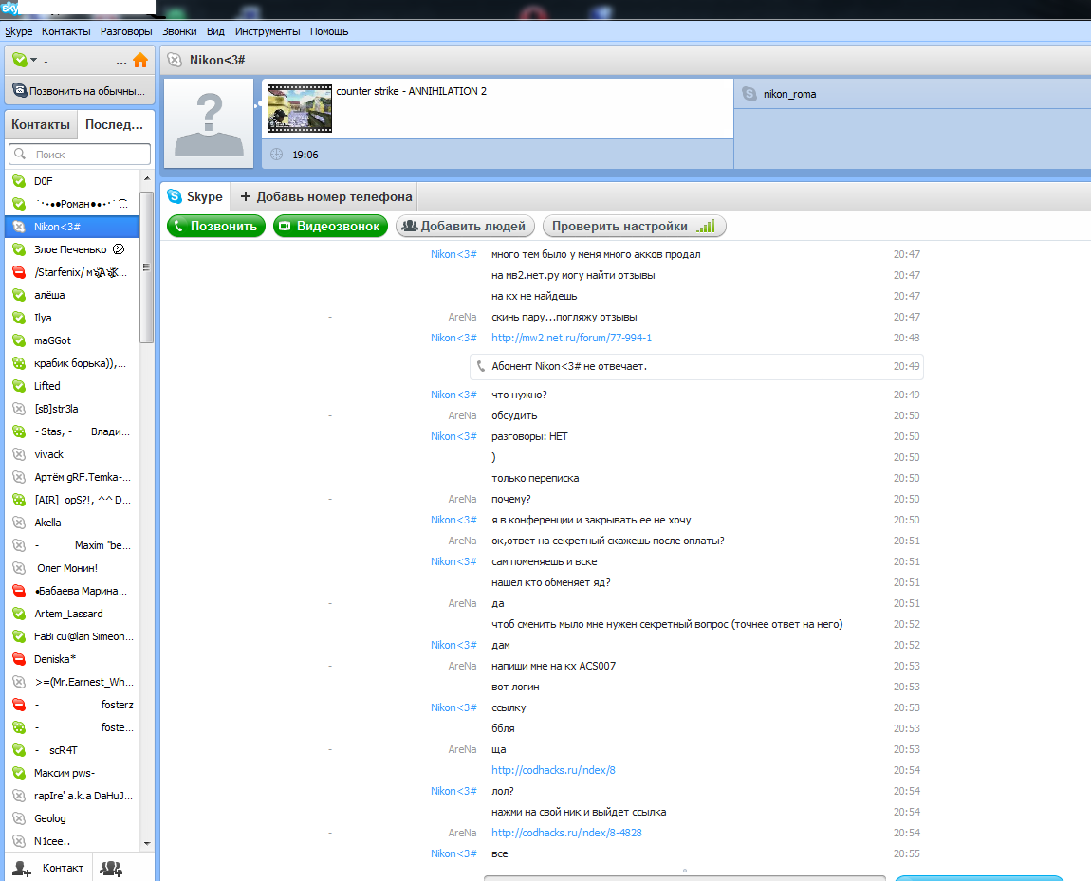
Task: Start a Видеозвонок video call
Action: pos(330,226)
